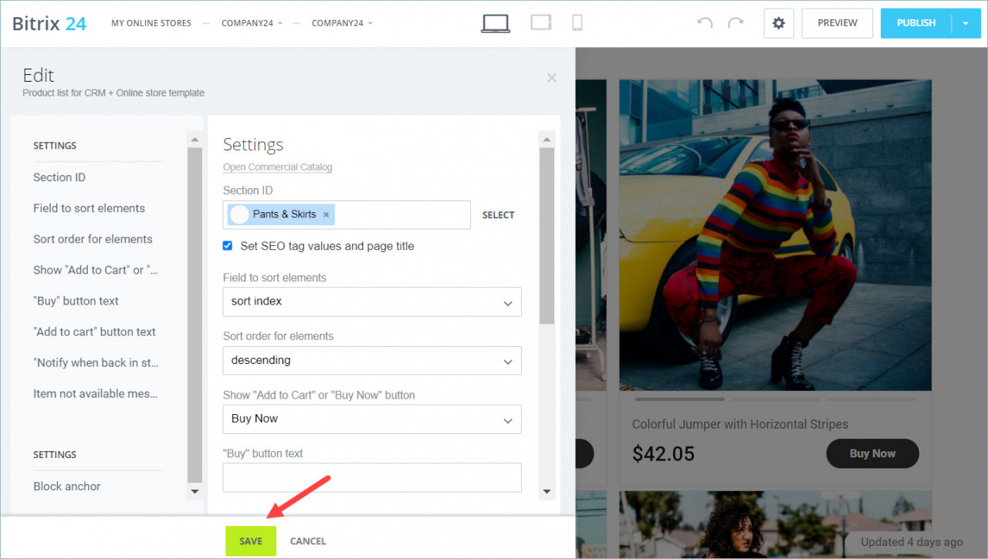This screenshot has height=559, width=988.
Task: Select third image slider indicator bar
Action: pos(871,399)
